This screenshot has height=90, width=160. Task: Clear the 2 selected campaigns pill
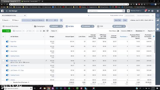coord(61,26)
